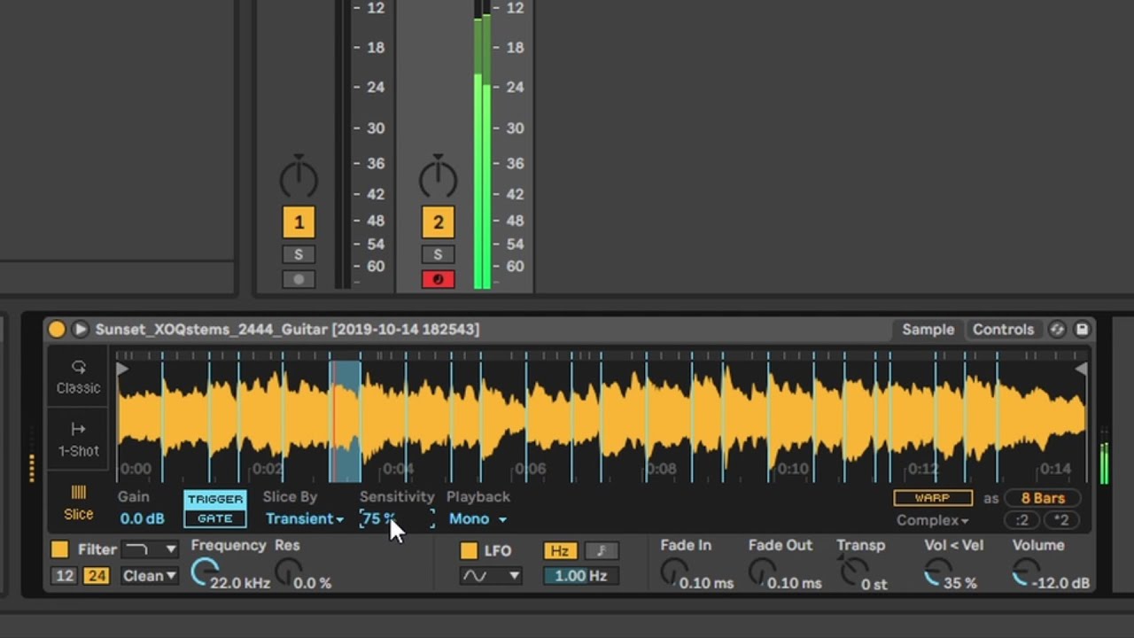
Task: Toggle the LFO on/off switch
Action: (469, 550)
